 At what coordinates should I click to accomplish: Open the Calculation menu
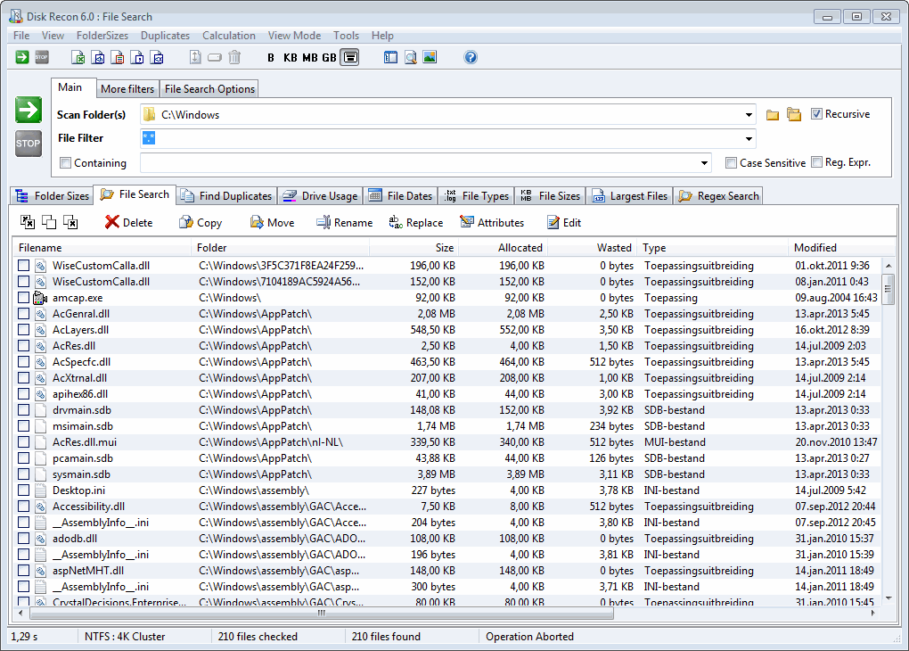tap(229, 36)
